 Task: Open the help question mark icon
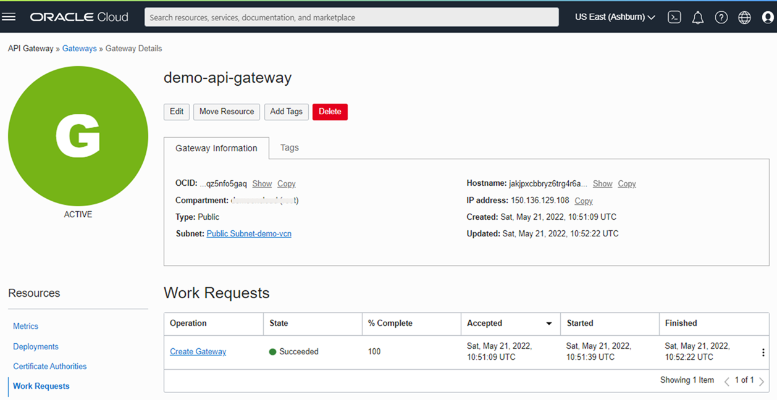click(721, 17)
